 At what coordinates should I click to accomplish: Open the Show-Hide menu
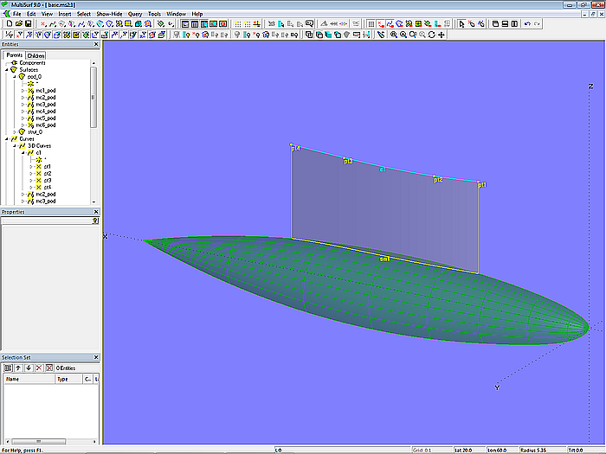pyautogui.click(x=108, y=14)
